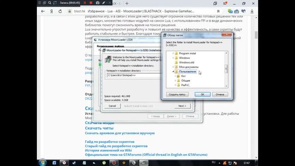Select the recorder pencil draw tool
The image size is (295, 166).
click(104, 3)
